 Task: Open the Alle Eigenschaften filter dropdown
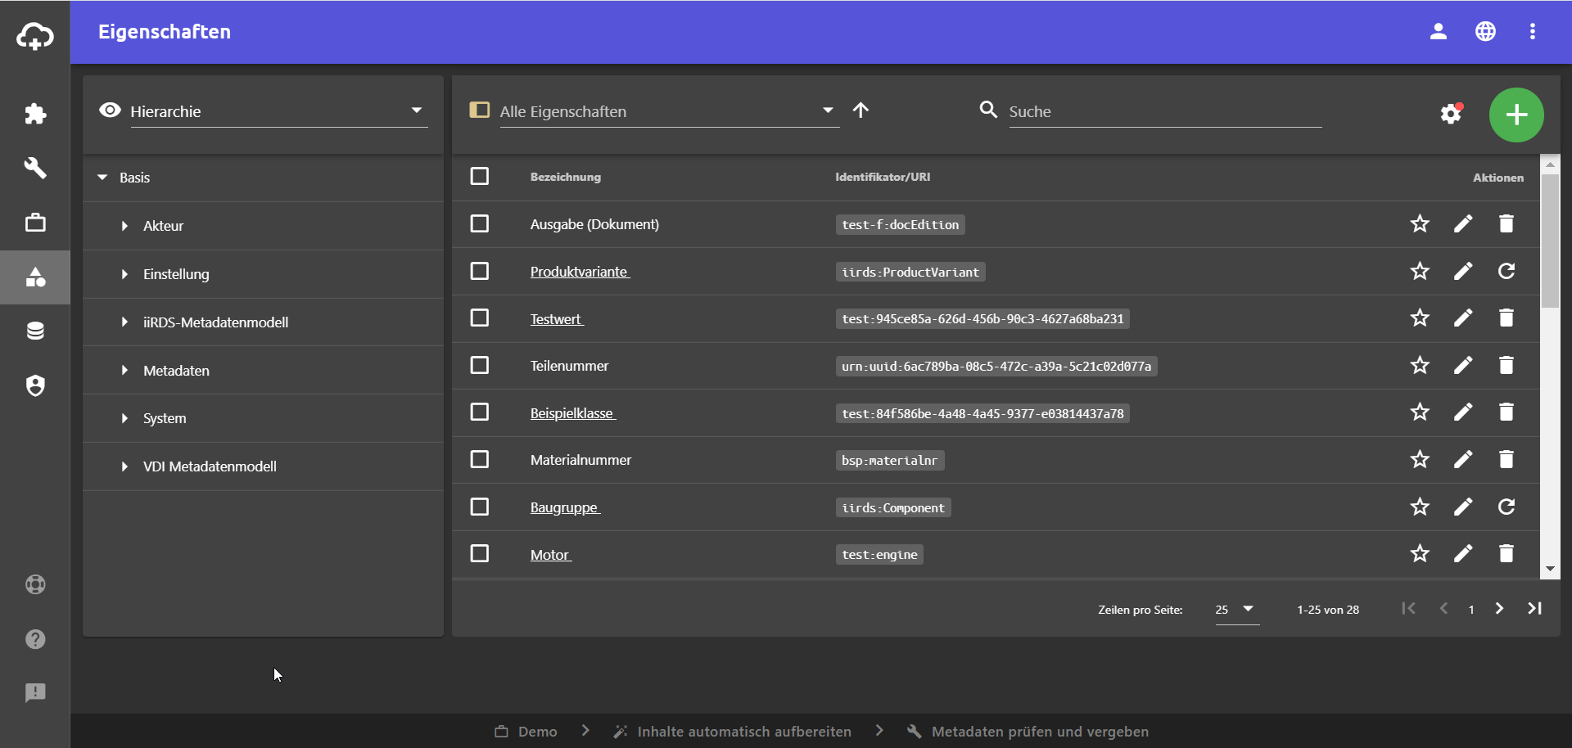point(669,111)
